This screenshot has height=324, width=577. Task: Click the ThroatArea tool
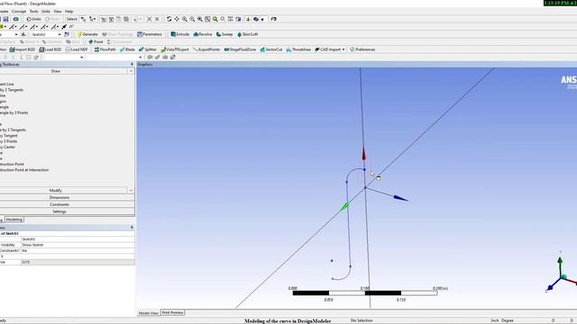pos(298,49)
